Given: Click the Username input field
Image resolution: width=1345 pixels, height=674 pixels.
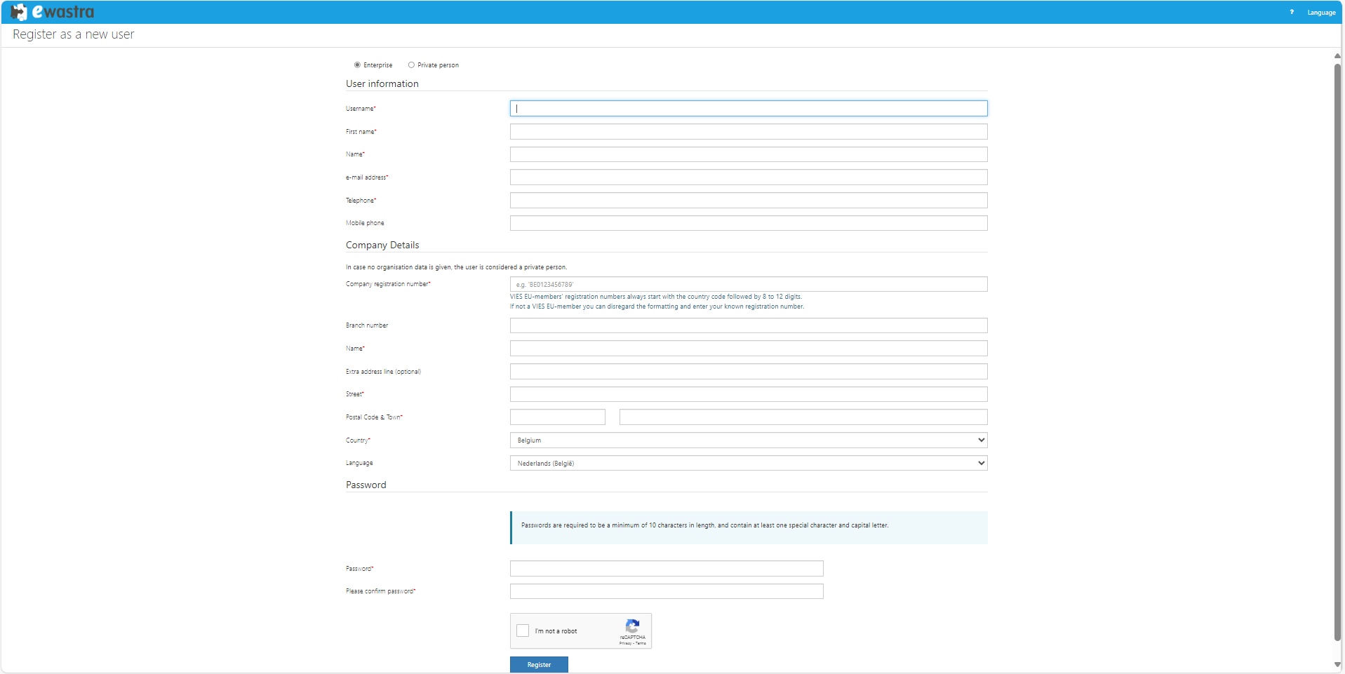Looking at the screenshot, I should (x=748, y=109).
